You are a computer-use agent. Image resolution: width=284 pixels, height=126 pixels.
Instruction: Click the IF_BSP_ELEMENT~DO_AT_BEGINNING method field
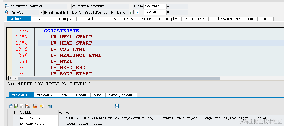86,12
